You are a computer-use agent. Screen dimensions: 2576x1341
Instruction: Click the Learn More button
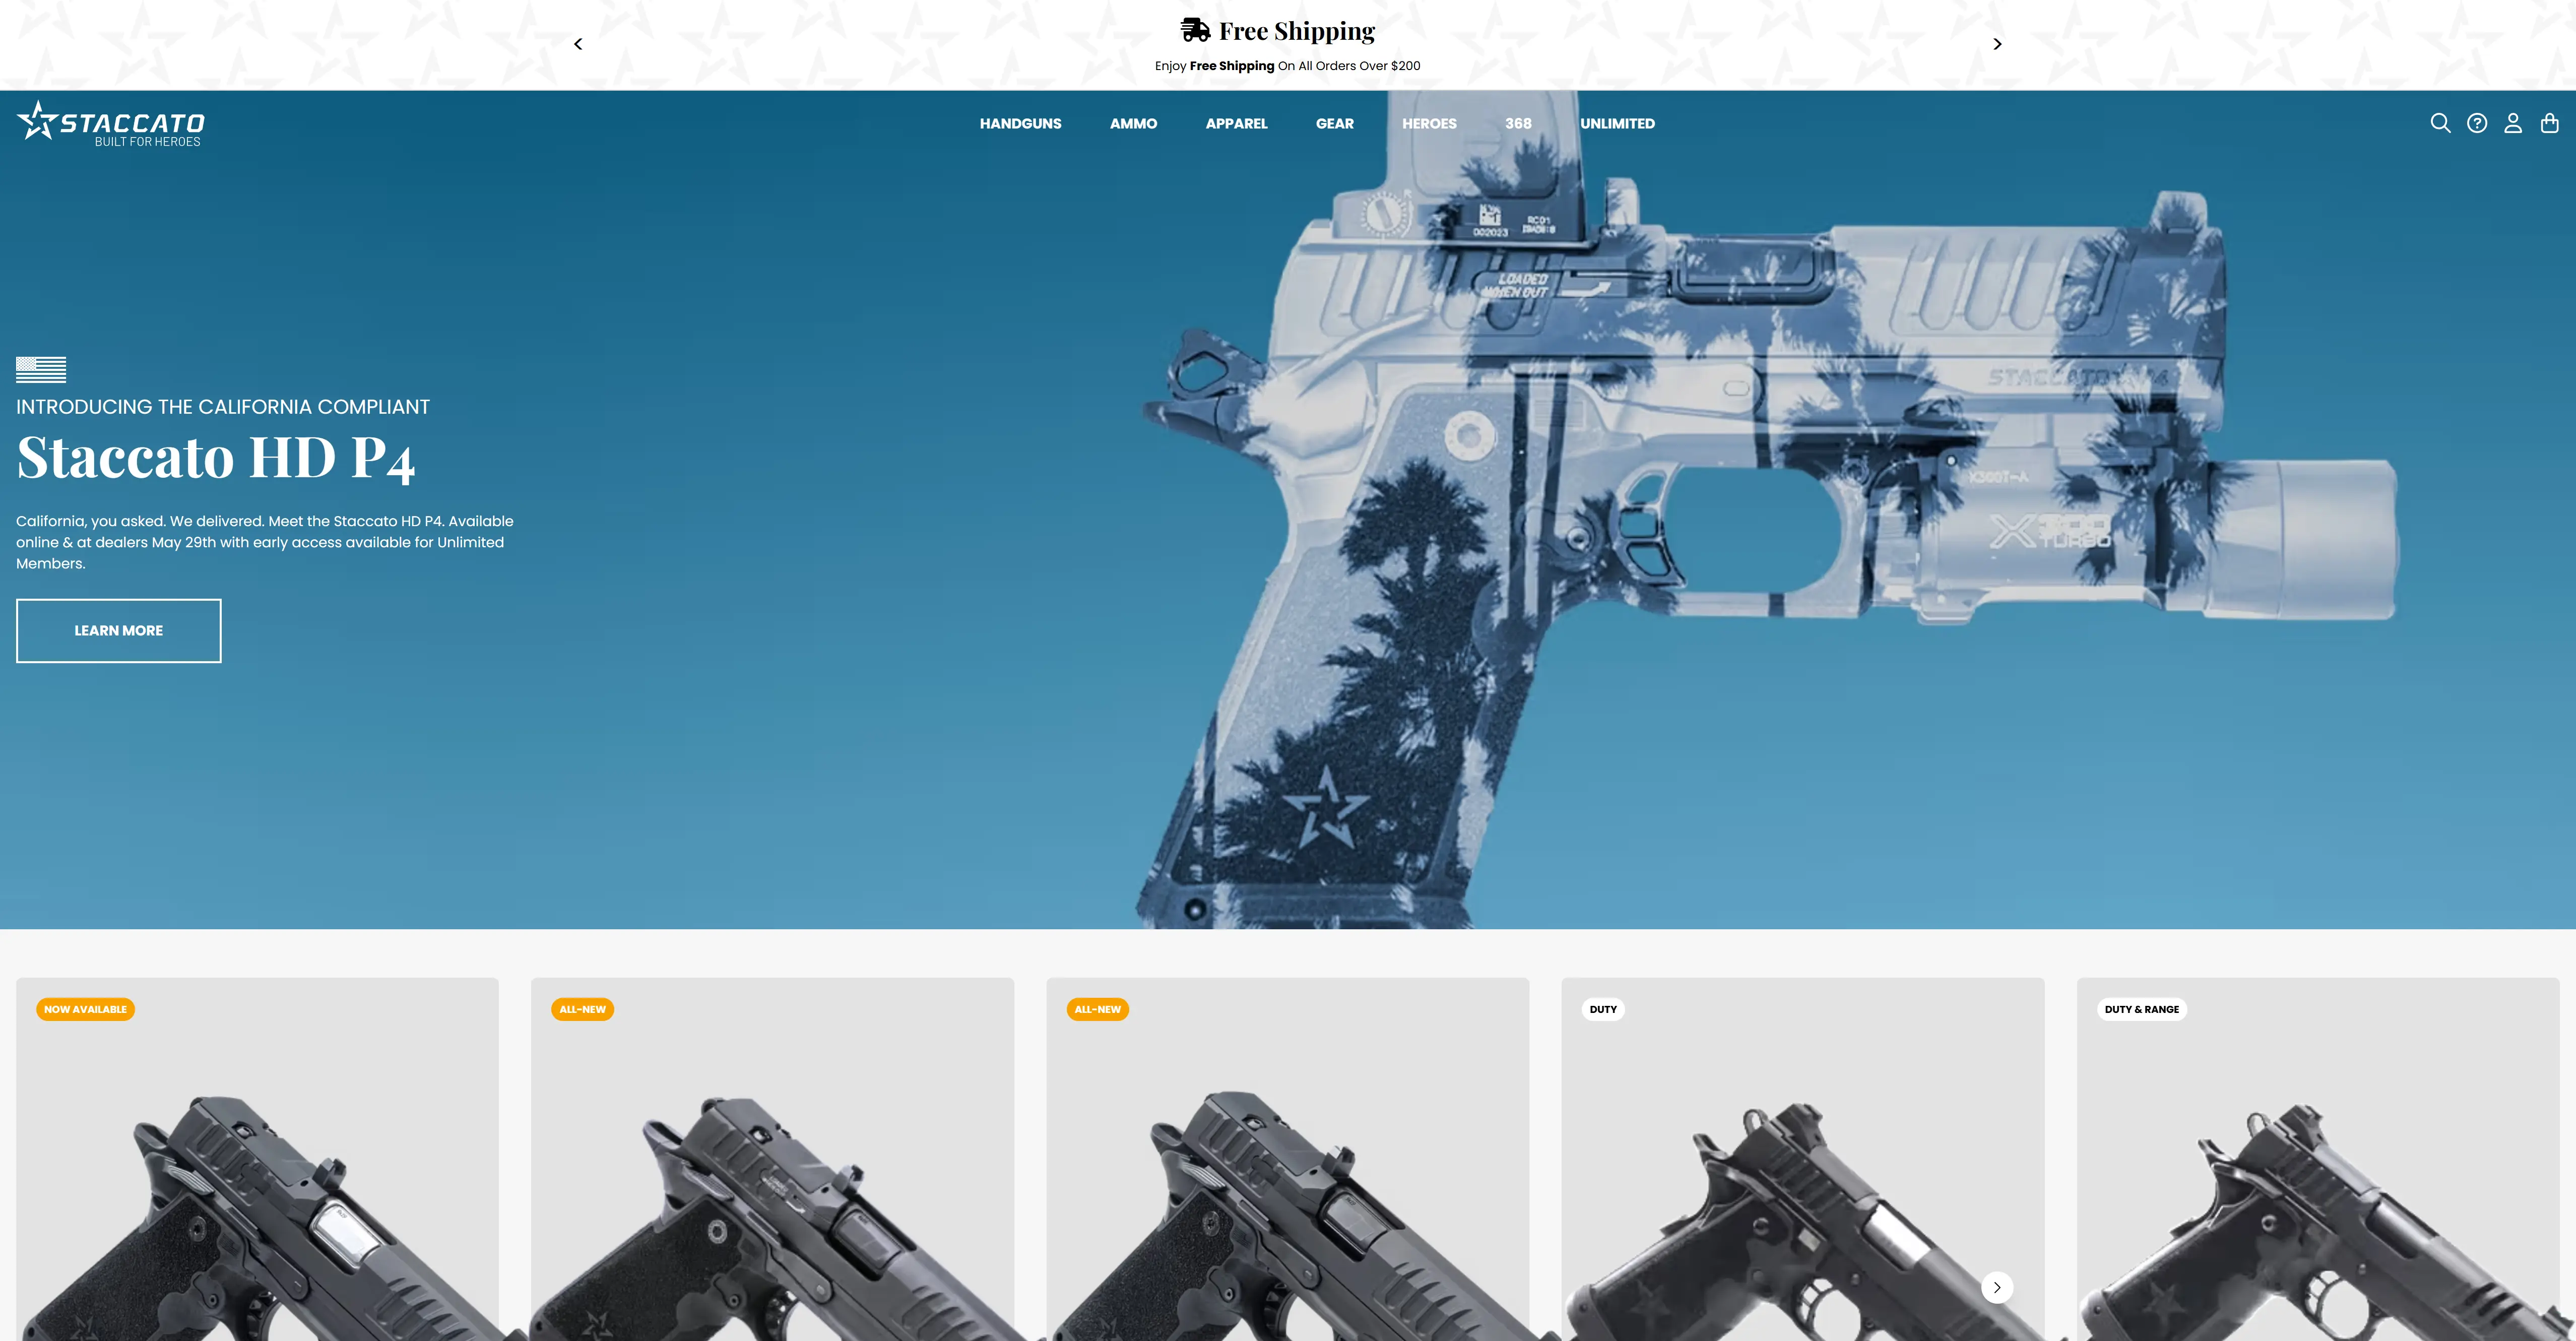click(119, 630)
